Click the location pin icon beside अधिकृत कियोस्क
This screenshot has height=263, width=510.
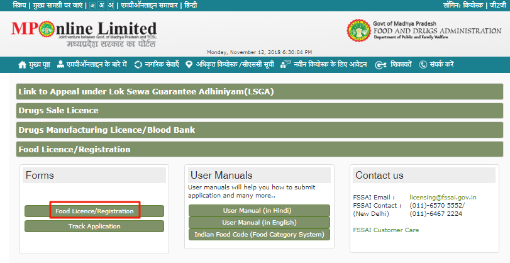pos(189,64)
